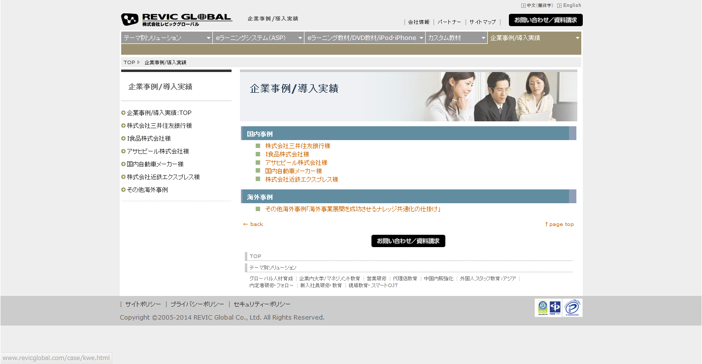Open 株式会社三井住友銀行様 under 国内事例

(298, 146)
